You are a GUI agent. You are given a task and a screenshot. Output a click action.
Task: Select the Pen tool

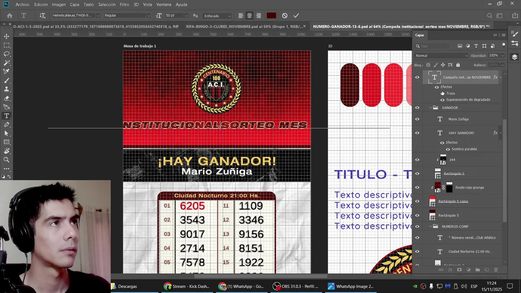[x=7, y=125]
